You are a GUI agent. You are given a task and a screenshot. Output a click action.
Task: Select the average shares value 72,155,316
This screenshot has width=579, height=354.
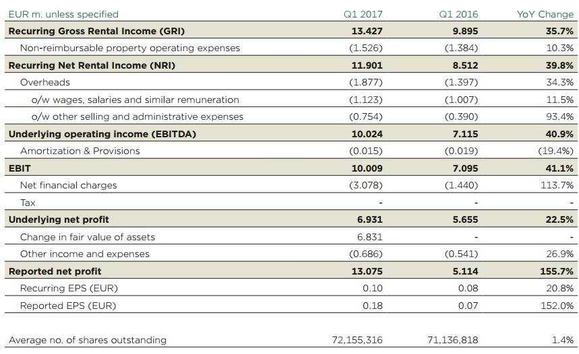point(358,340)
